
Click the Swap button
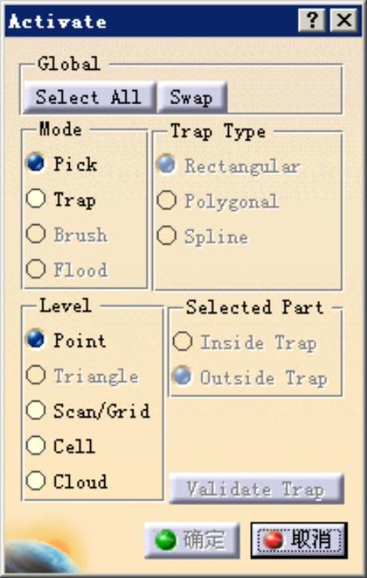coord(191,97)
